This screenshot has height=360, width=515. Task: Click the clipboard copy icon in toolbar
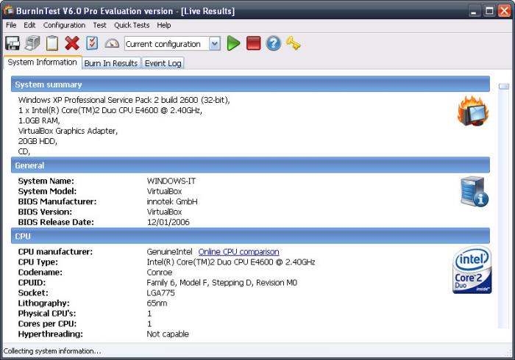[52, 43]
